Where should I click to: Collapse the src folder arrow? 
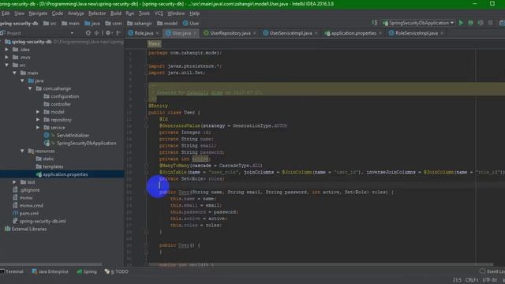tap(7, 65)
